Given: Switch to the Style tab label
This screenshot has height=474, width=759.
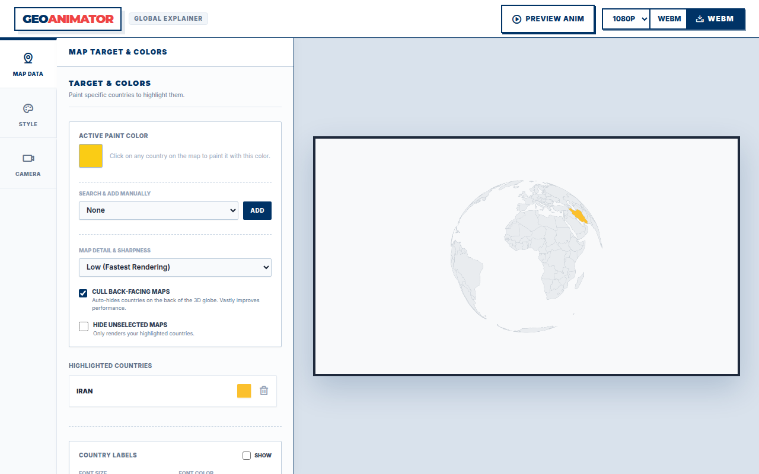Looking at the screenshot, I should click(x=28, y=124).
